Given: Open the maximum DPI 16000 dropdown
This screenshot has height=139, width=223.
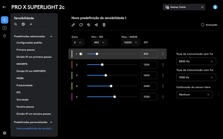Looking at the screenshot, I should click(x=131, y=42).
